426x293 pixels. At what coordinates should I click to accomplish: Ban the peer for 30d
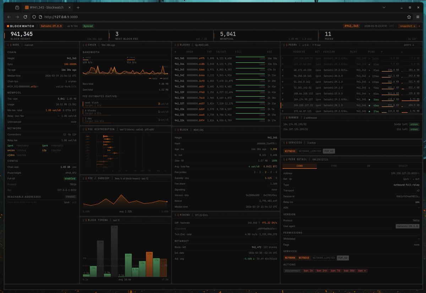click(x=349, y=271)
